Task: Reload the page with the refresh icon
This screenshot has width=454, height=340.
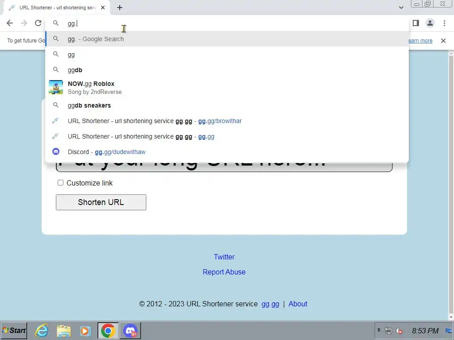Action: tap(38, 23)
